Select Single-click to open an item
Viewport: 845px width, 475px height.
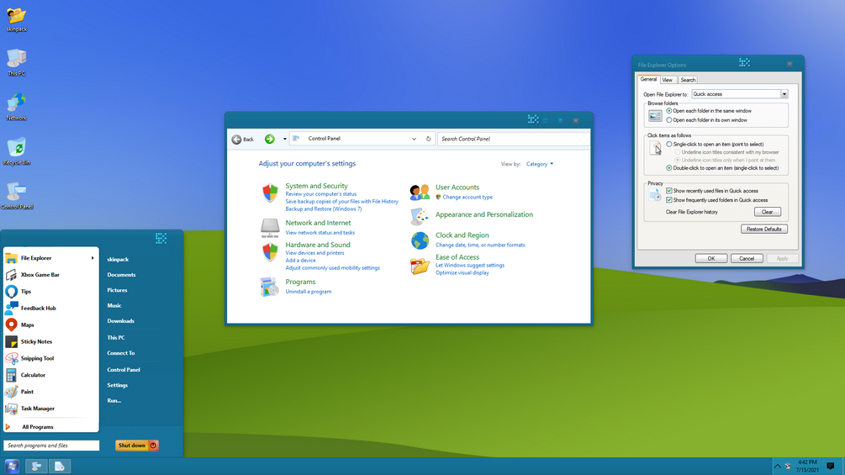click(x=669, y=145)
